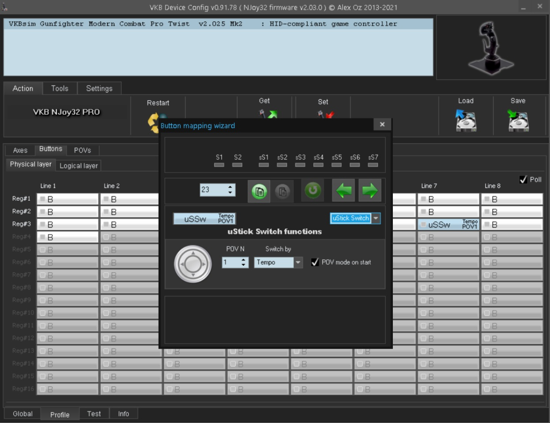Open the POVs tab
Viewport: 550px width, 423px height.
[82, 150]
